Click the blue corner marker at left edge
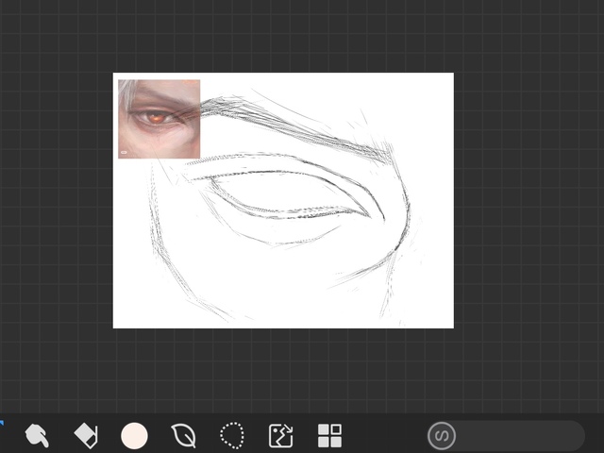This screenshot has width=604, height=453. coord(2,423)
